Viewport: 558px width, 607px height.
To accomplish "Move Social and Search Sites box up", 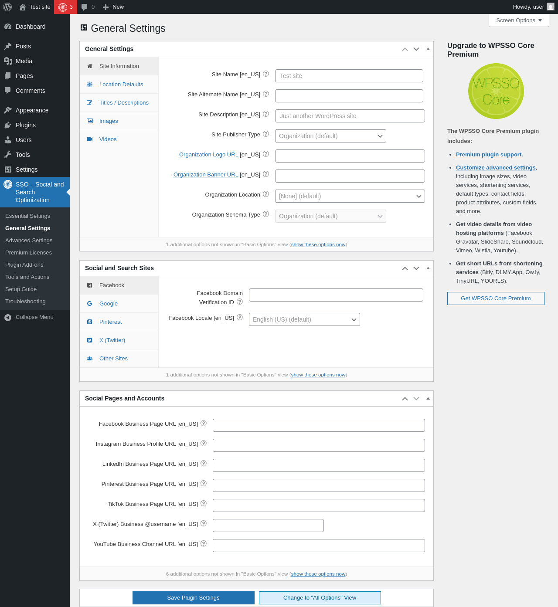I will (405, 268).
